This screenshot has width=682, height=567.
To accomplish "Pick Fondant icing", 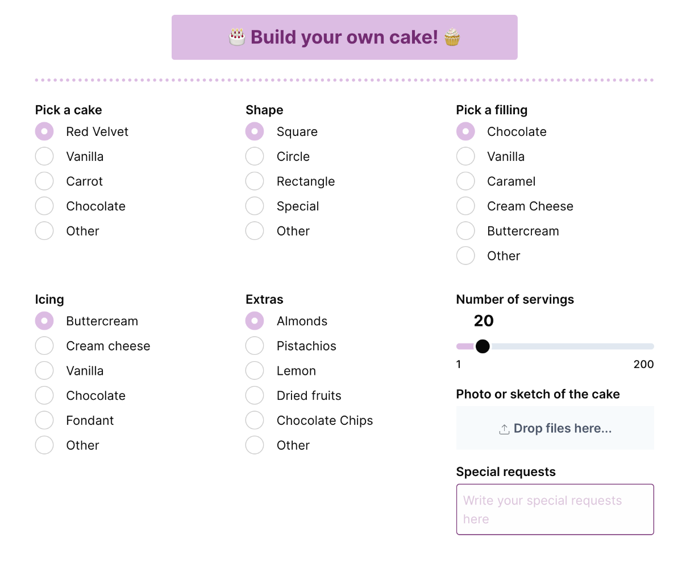I will point(44,420).
